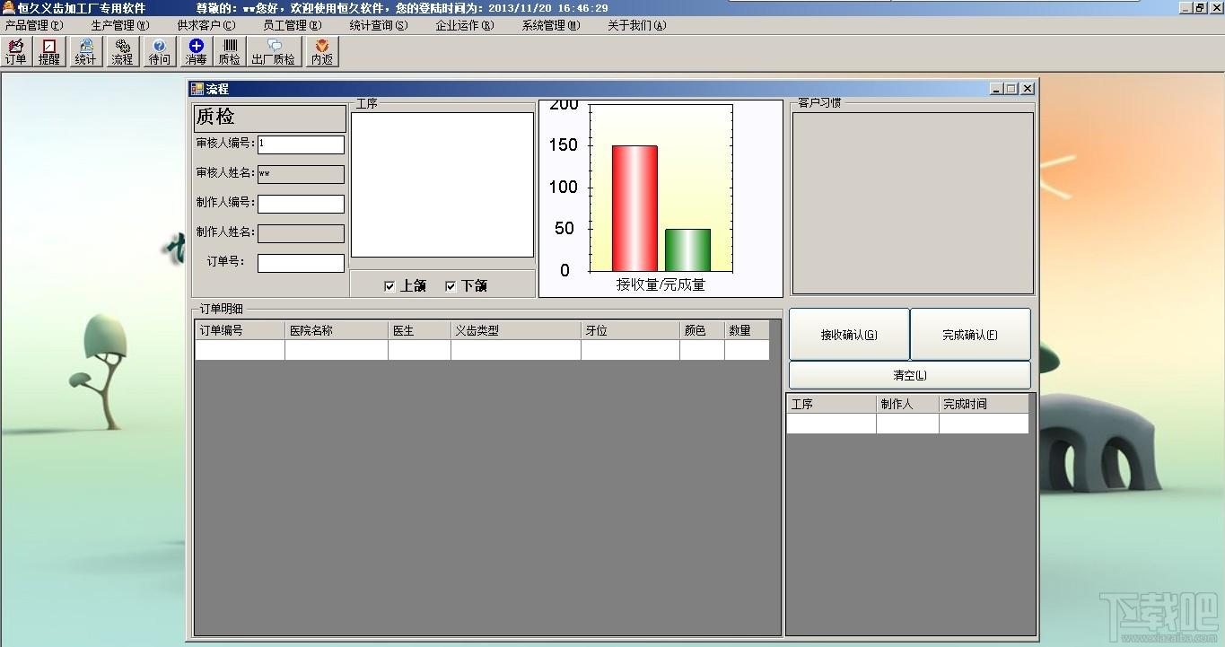Open the 待问 (Pending question) toolbar icon

point(159,51)
